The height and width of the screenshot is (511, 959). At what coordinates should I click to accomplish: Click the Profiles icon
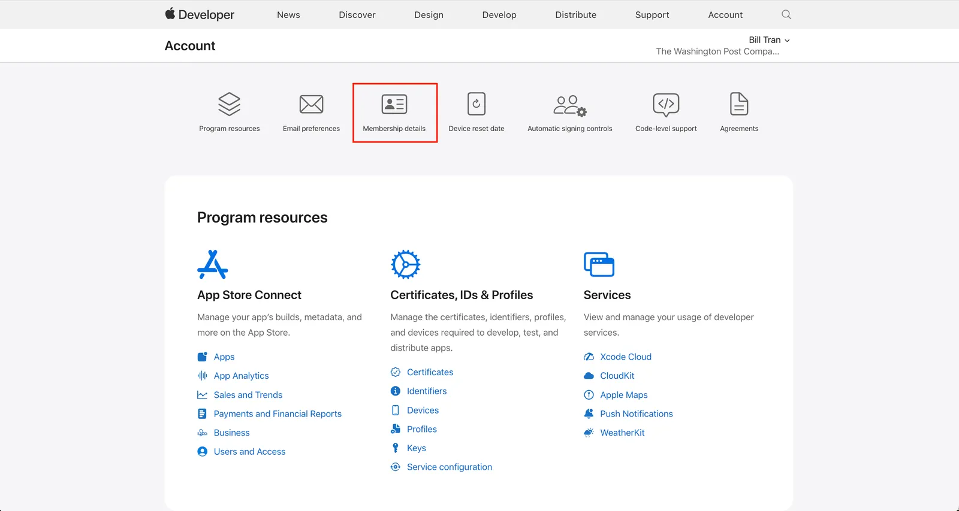[396, 429]
